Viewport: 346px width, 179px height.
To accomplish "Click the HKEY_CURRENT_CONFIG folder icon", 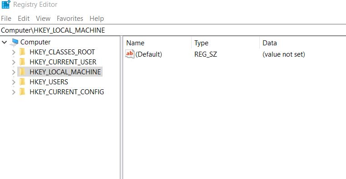I will coord(22,92).
